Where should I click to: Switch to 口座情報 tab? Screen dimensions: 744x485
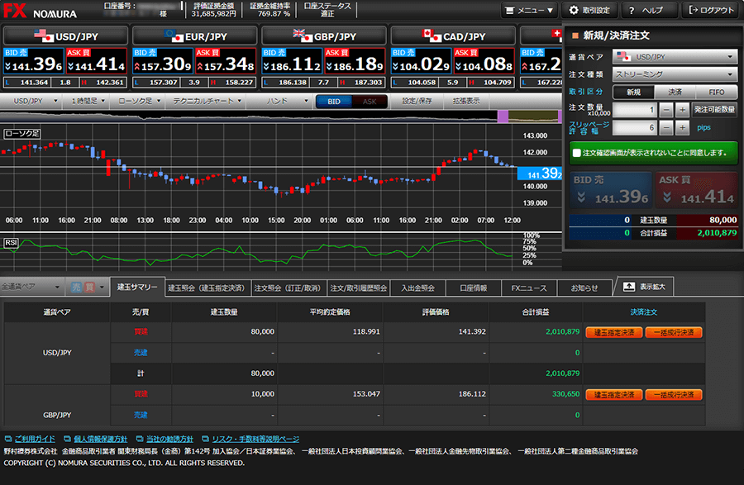(474, 288)
